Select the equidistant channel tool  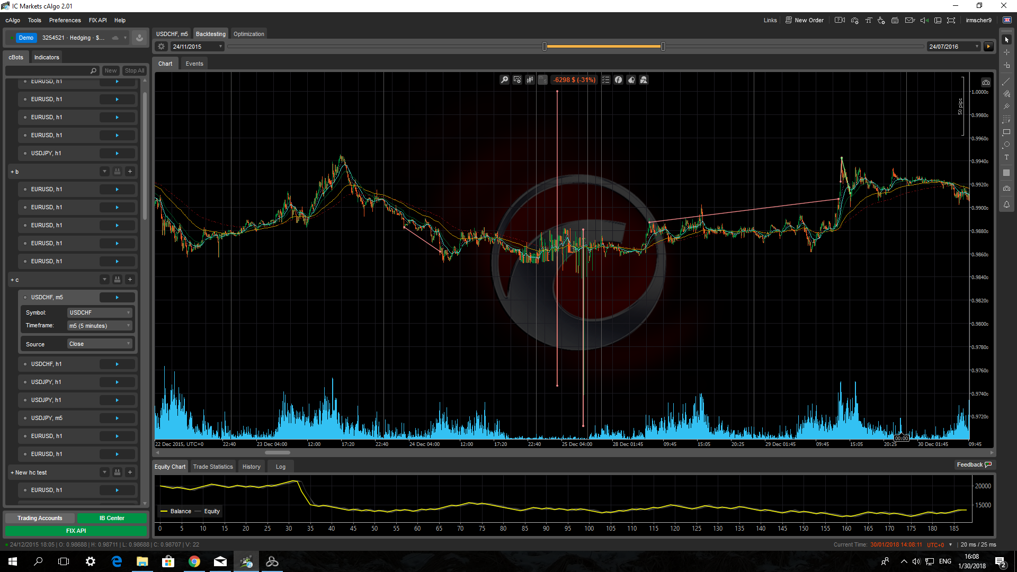pos(1006,94)
